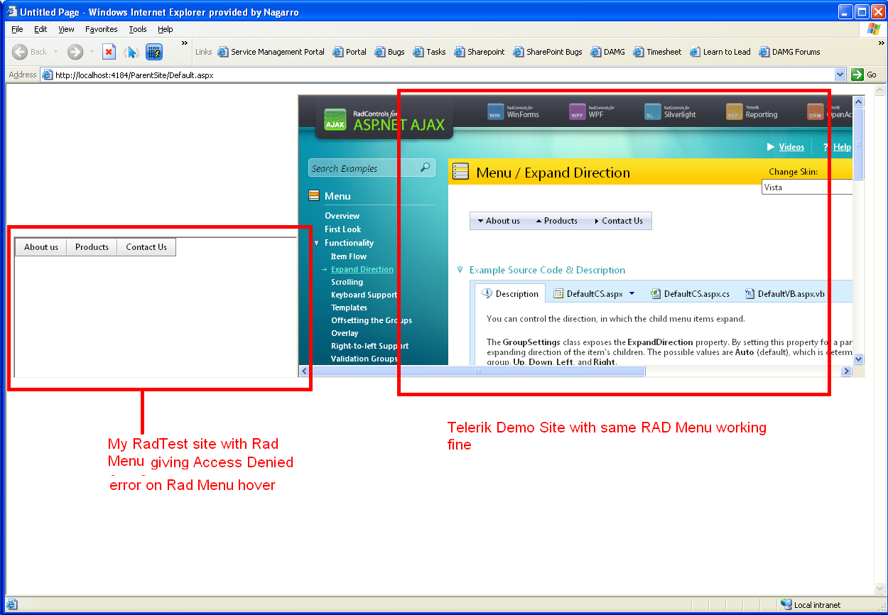The width and height of the screenshot is (888, 615).
Task: Open the Sharepoint favorites link
Action: coord(480,52)
